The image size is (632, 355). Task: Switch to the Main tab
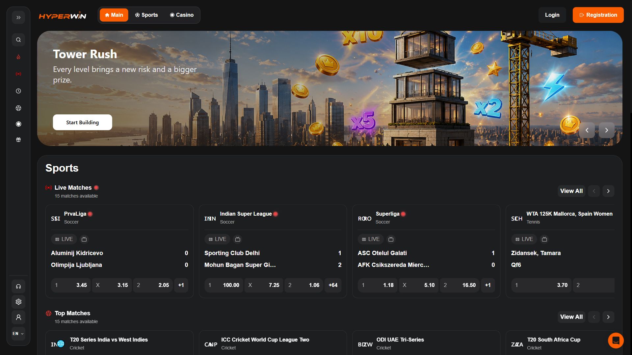click(114, 15)
